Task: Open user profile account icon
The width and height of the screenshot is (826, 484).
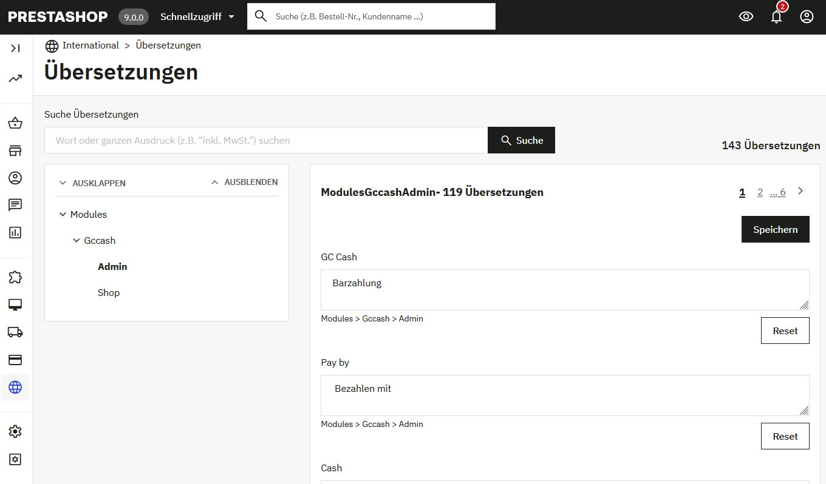Action: [x=807, y=16]
